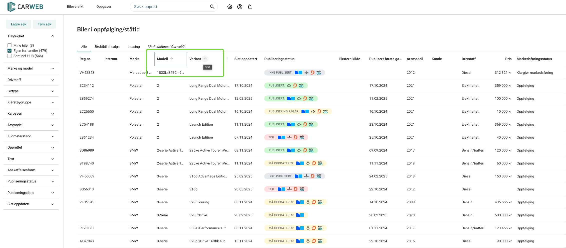The width and height of the screenshot is (566, 248).
Task: Click the PUBLISERING PÅGÅR status badge
Action: 298,111
